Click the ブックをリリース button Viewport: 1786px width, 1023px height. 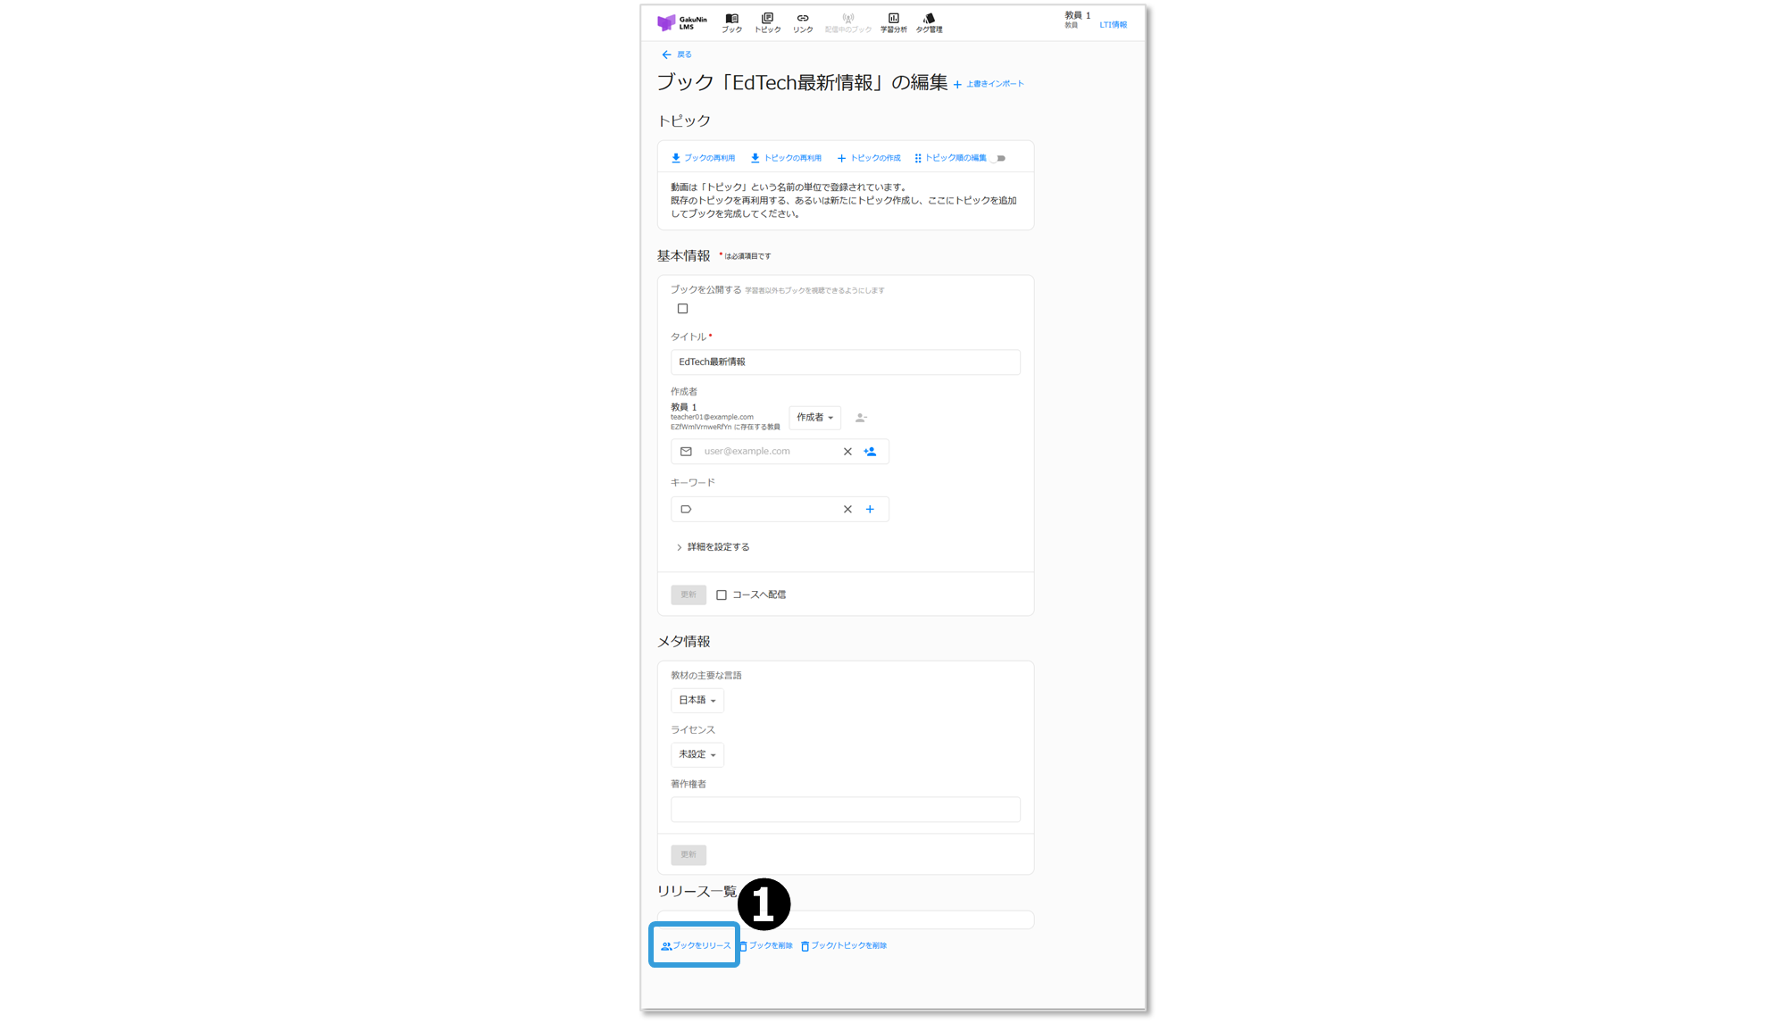click(x=696, y=945)
